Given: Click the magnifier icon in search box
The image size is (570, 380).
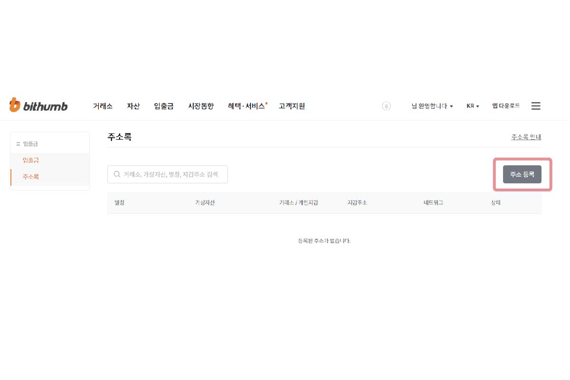Looking at the screenshot, I should coord(117,174).
